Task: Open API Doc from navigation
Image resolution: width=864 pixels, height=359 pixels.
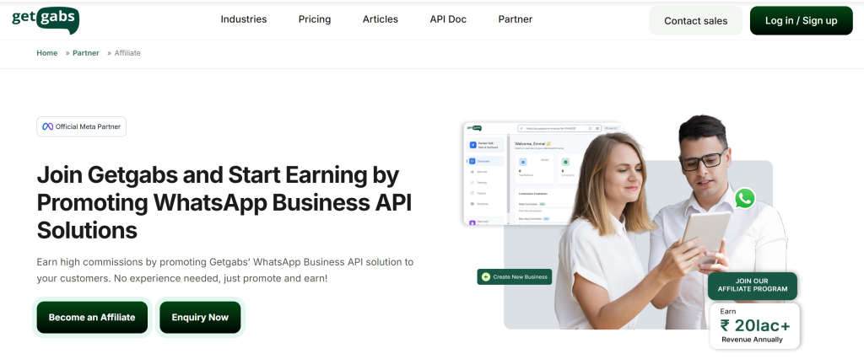Action: (448, 19)
